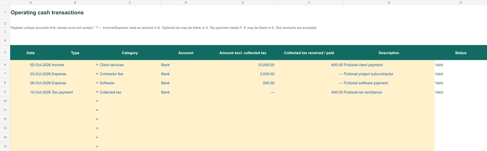
Task: Select column A header
Action: 30,2
